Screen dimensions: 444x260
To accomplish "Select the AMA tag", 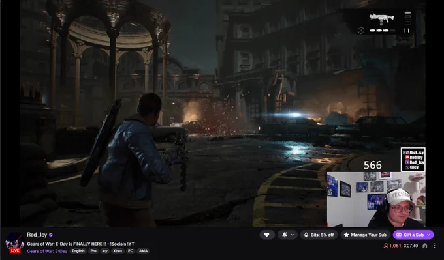I will pos(143,251).
